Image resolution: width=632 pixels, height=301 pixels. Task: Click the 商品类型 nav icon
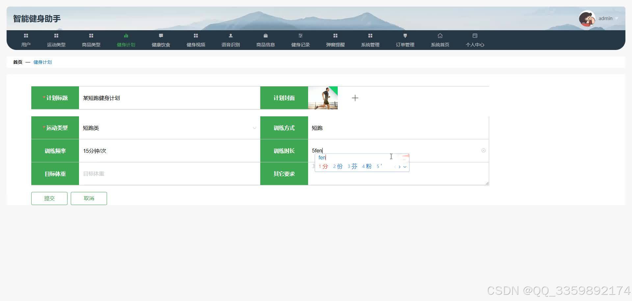(91, 35)
